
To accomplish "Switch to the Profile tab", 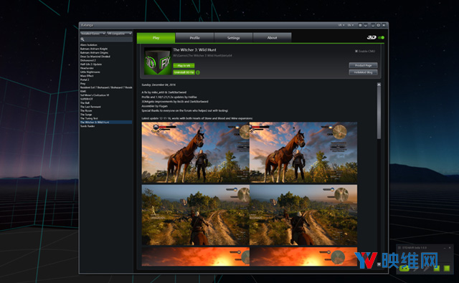I will coord(194,38).
